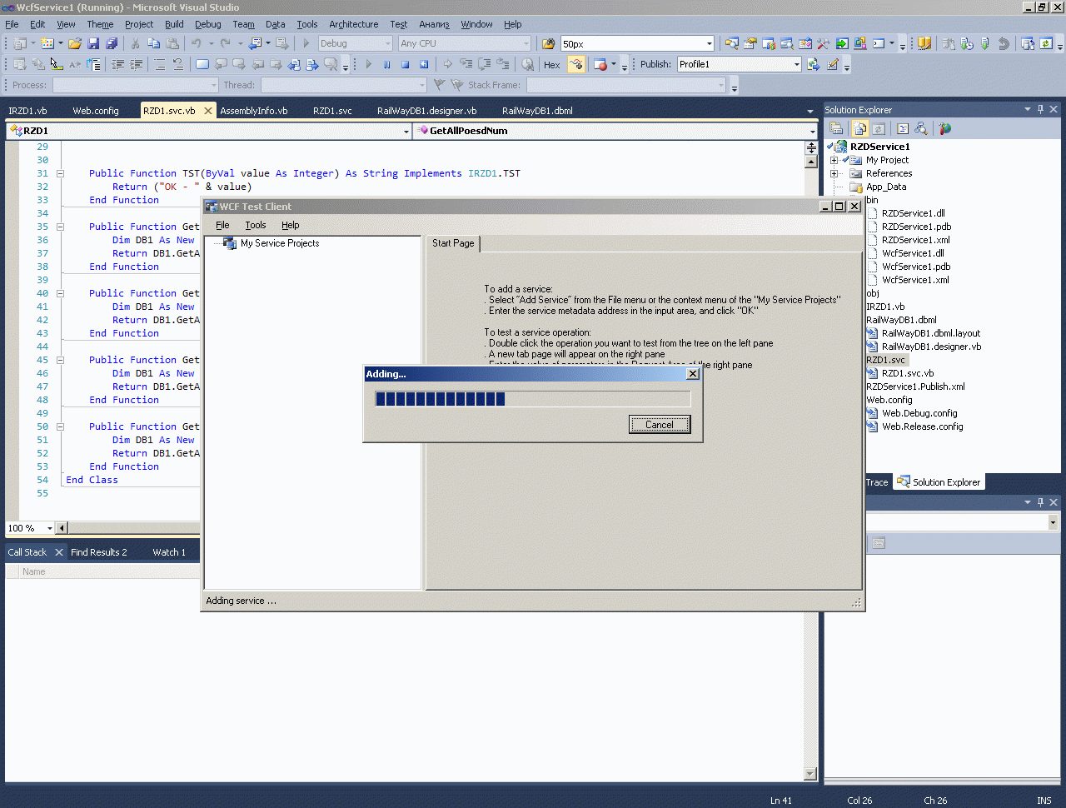Viewport: 1066px width, 808px height.
Task: Click the Publish Web icon beside Profile1
Action: [814, 64]
